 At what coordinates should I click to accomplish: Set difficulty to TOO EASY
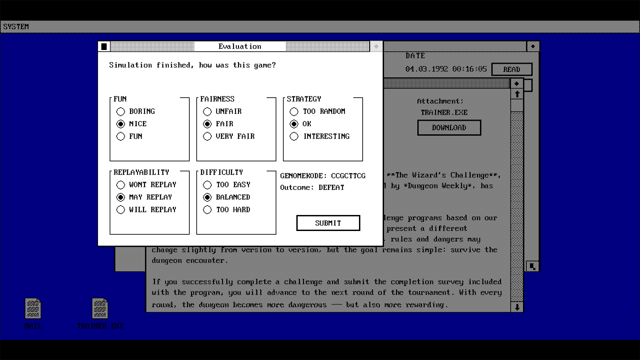(207, 185)
